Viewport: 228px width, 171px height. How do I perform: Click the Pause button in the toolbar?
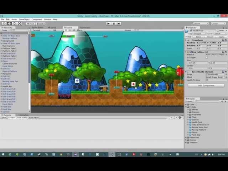114,24
